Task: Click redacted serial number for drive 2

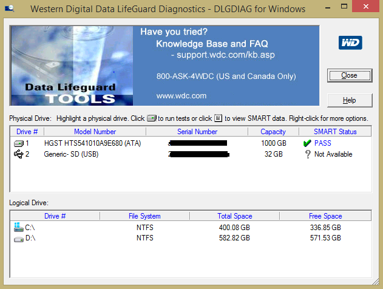Action: click(198, 154)
